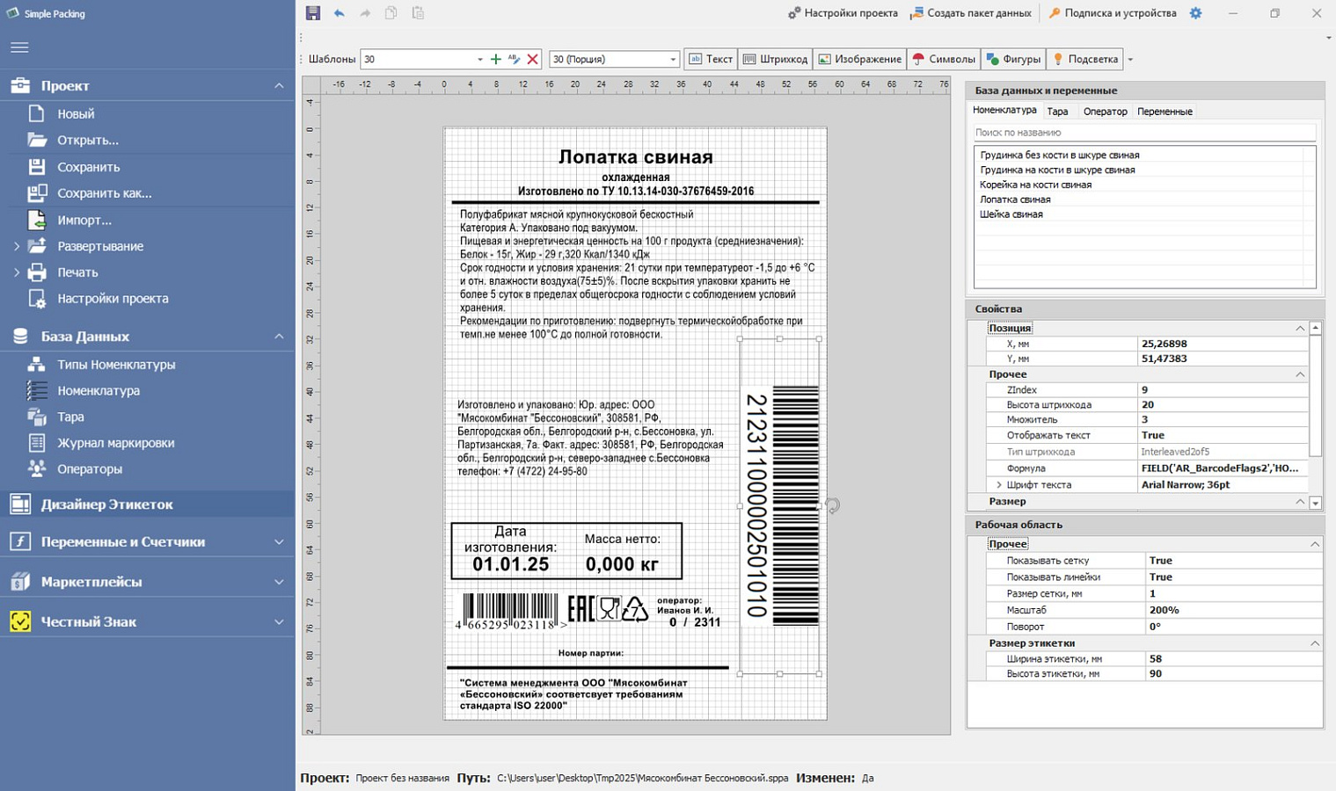
Task: Enable the Подсветка option
Action: click(1085, 59)
